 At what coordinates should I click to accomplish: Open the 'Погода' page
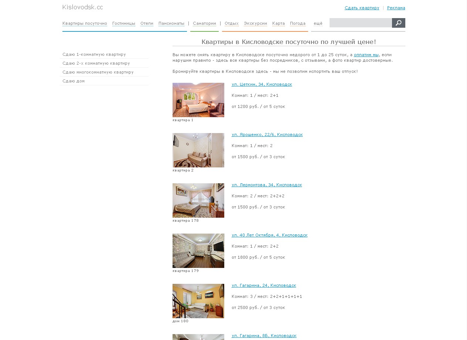coord(297,23)
